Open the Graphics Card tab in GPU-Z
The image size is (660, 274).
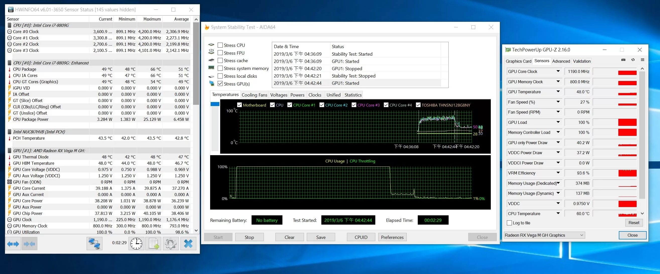pos(518,61)
